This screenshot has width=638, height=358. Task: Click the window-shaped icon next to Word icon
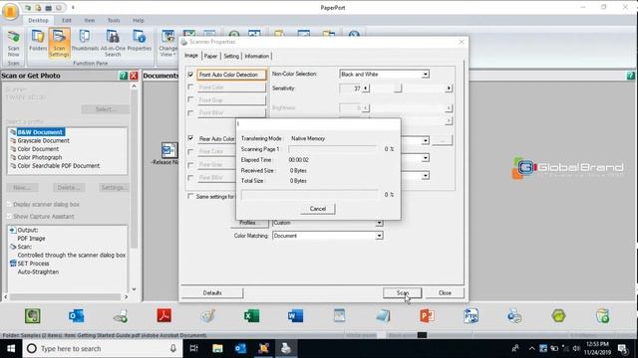[339, 316]
